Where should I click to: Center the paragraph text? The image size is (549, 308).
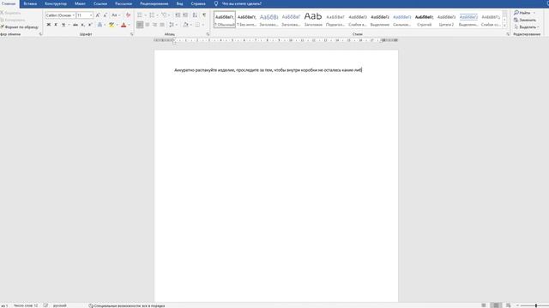[148, 25]
